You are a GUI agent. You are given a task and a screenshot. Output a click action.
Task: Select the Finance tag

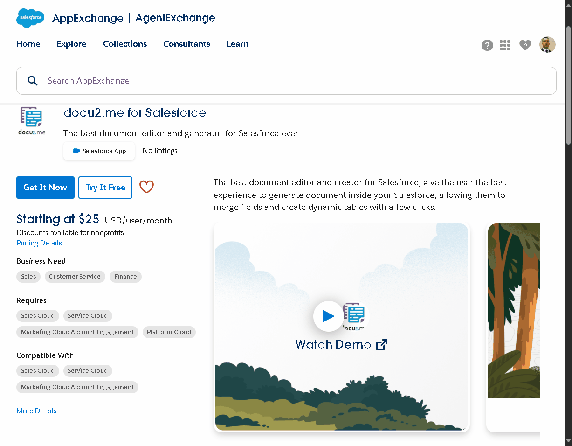(125, 277)
